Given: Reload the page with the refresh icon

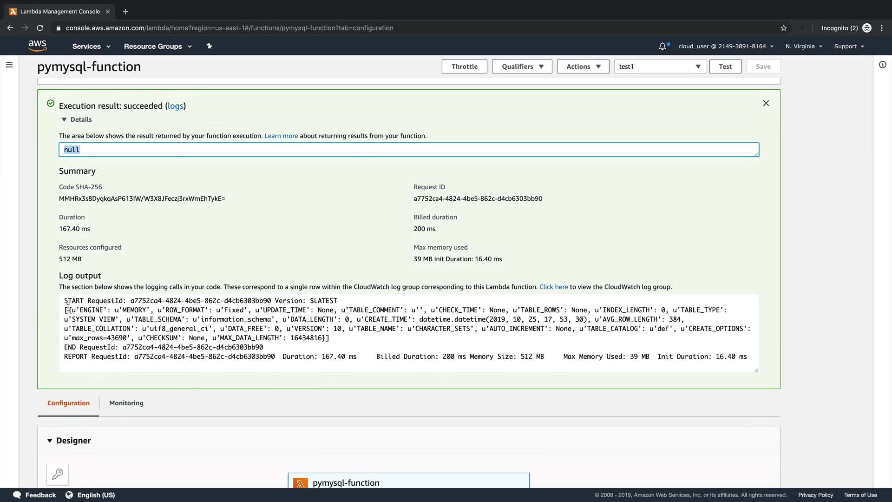Looking at the screenshot, I should click(x=40, y=28).
